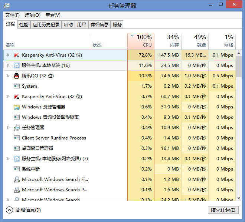Open the 选项(O) menu
245x222 pixels.
(33, 15)
